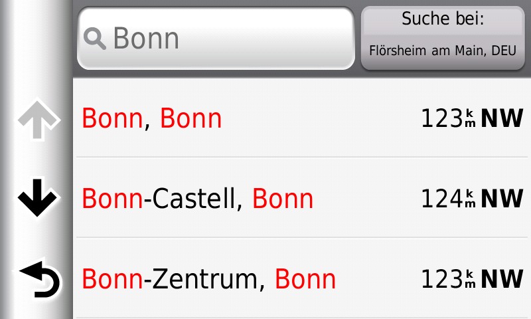Image resolution: width=531 pixels, height=319 pixels.
Task: Tap "Flörsheim am Main, DEU" search location
Action: pos(443,51)
